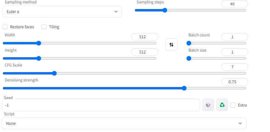Swap width and height with arrows button
The image size is (270, 132).
[x=171, y=44]
